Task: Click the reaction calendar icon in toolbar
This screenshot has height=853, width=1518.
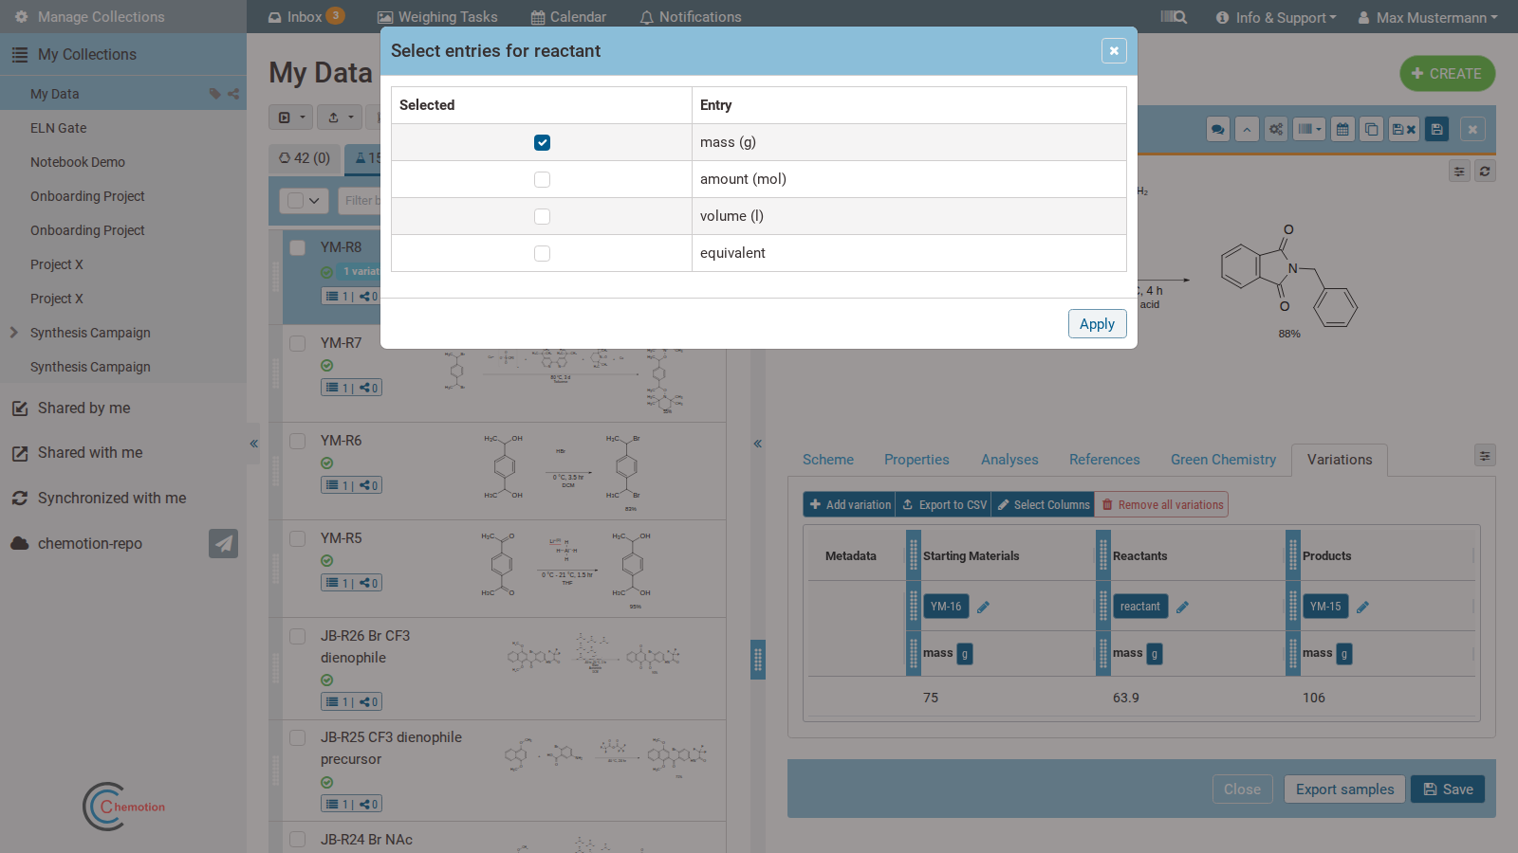Action: 1342,130
